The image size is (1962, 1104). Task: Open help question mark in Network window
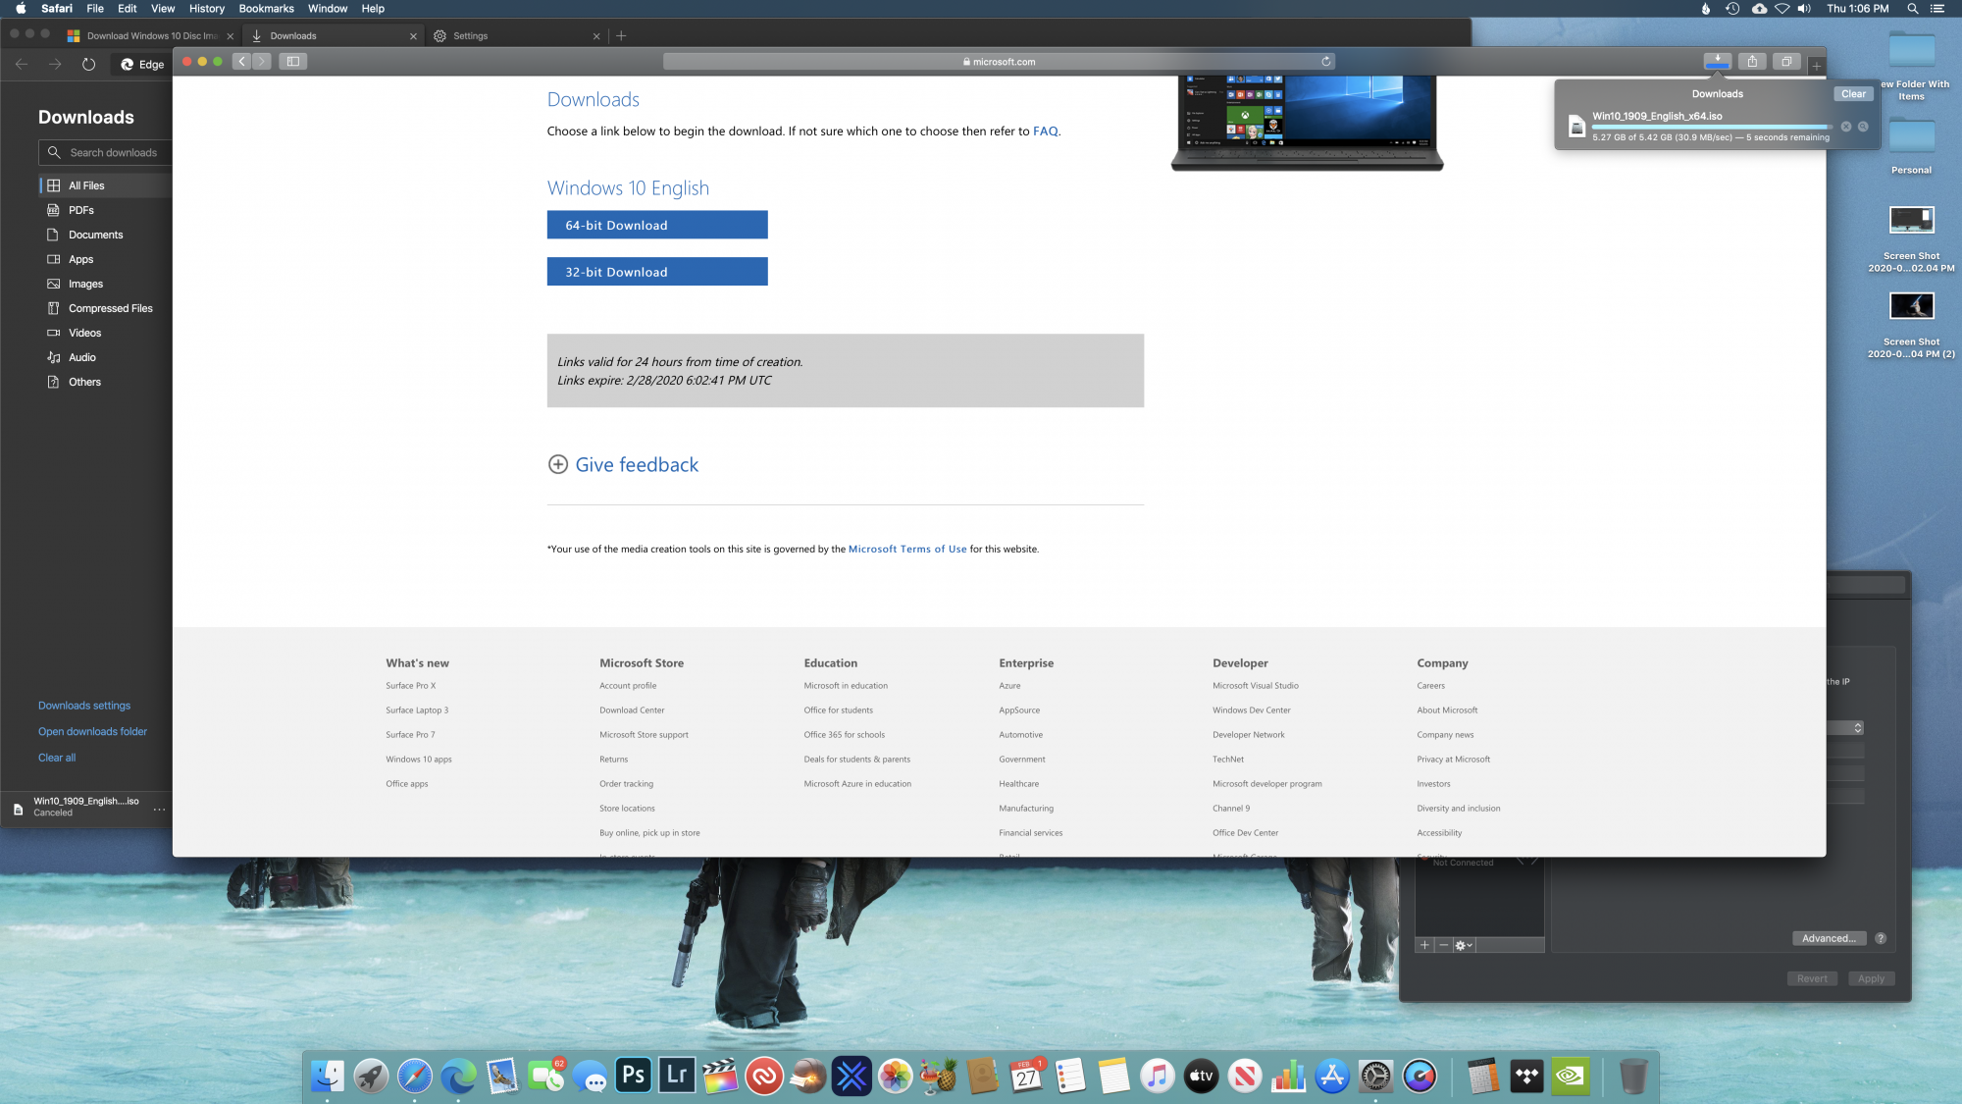[x=1881, y=938]
